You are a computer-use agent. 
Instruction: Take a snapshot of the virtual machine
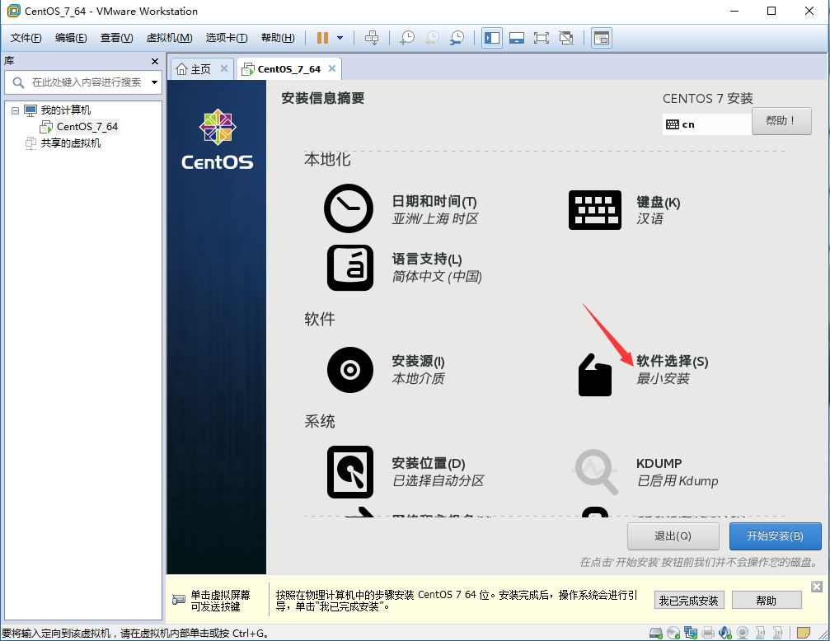[x=407, y=38]
